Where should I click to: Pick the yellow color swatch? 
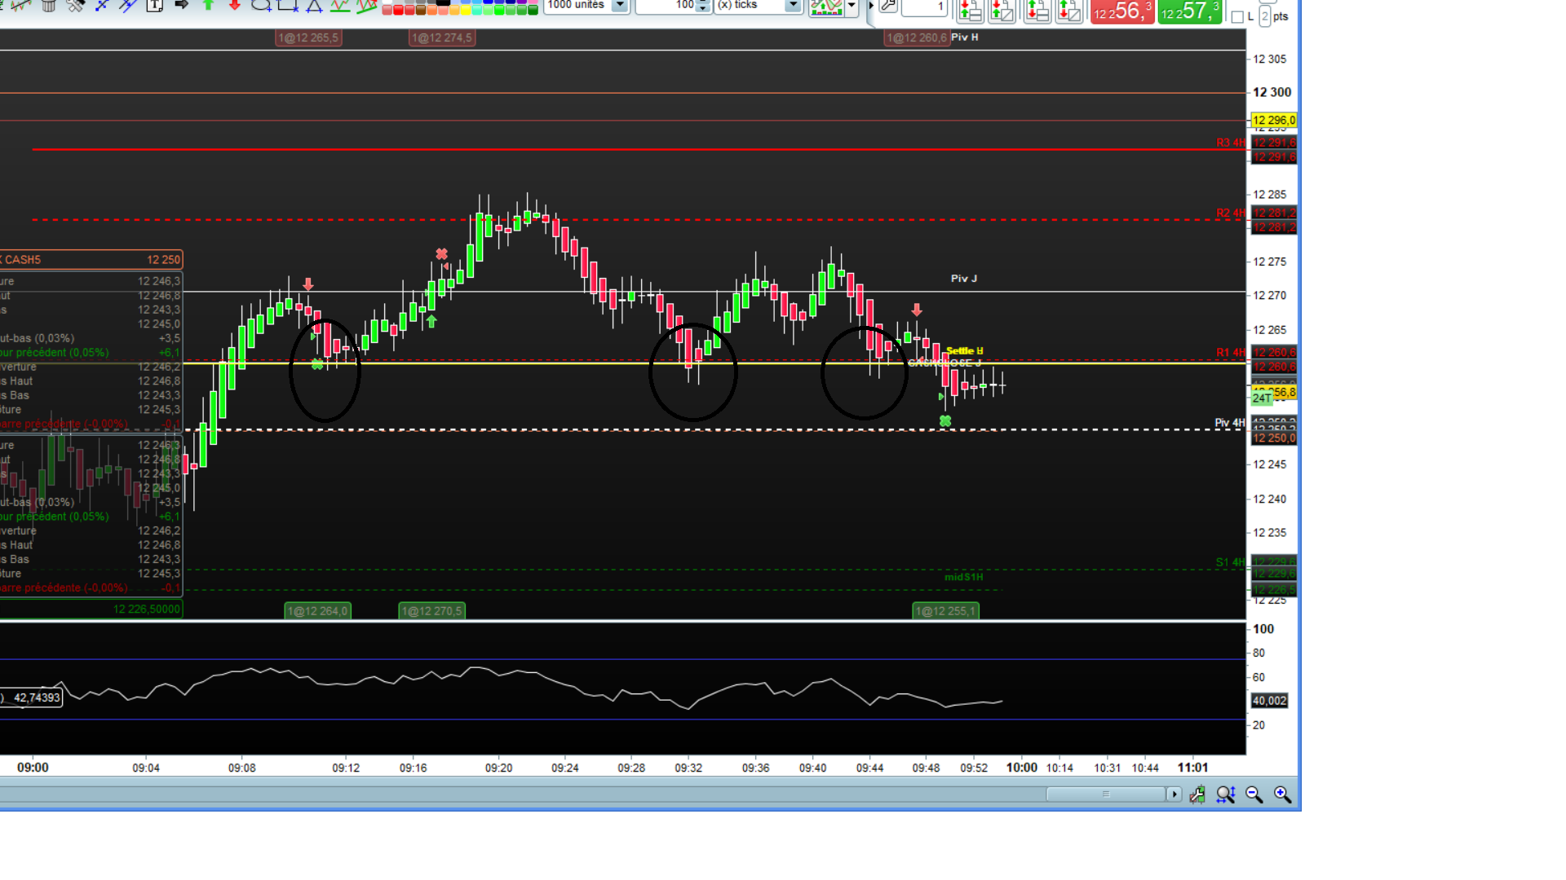466,10
